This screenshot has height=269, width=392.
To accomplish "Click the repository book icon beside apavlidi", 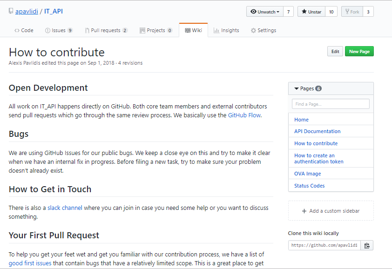I will pos(11,11).
